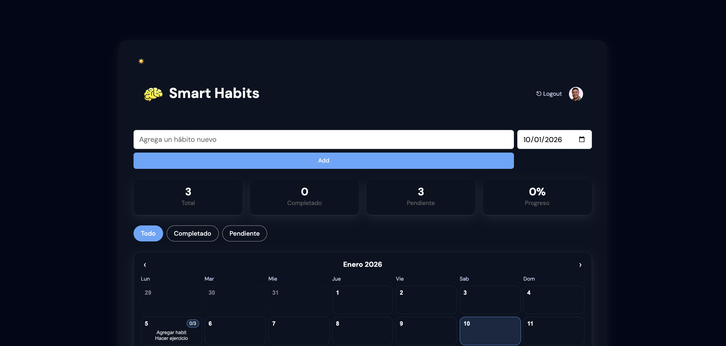Image resolution: width=726 pixels, height=346 pixels.
Task: Click the 0/3 badge on day 5
Action: coord(193,323)
